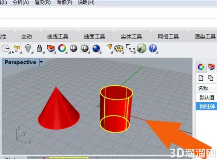Switch to the 网格工具 tab
The height and width of the screenshot is (159, 217).
coord(168,37)
